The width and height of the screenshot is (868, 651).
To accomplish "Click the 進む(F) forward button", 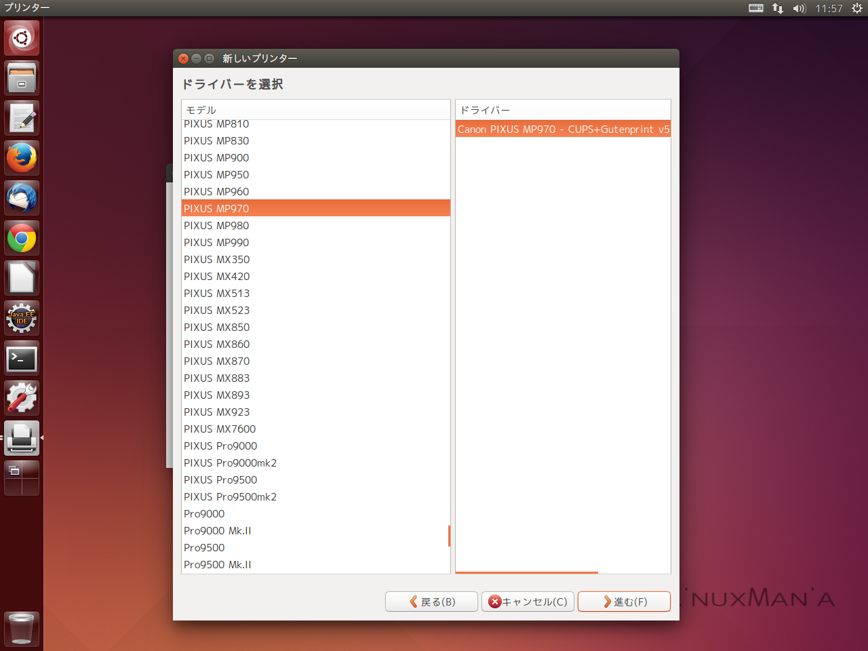I will click(624, 601).
